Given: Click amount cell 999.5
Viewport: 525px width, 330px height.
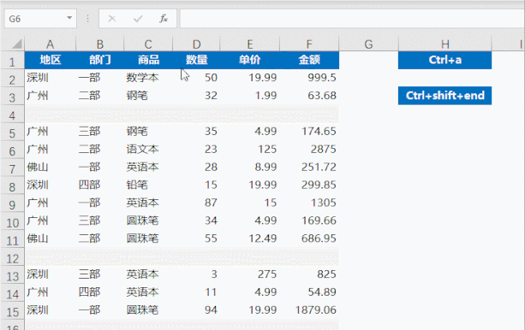Looking at the screenshot, I should tap(309, 78).
